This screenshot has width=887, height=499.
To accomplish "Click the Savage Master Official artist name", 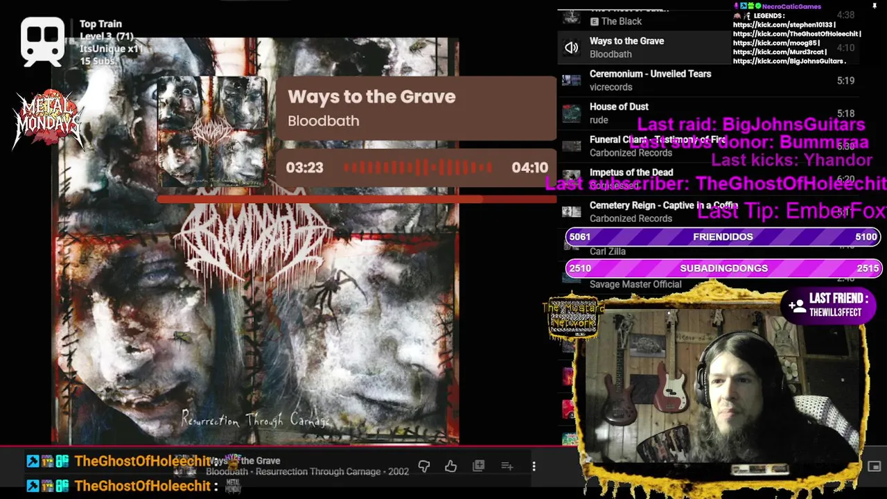I will point(635,284).
